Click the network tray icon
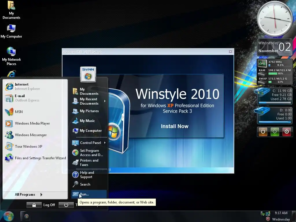The height and width of the screenshot is (222, 296). coord(268,214)
